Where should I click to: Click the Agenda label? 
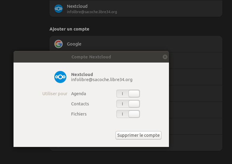(79, 94)
